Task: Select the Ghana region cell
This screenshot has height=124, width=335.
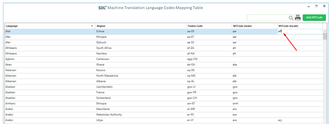Action: (x=141, y=65)
